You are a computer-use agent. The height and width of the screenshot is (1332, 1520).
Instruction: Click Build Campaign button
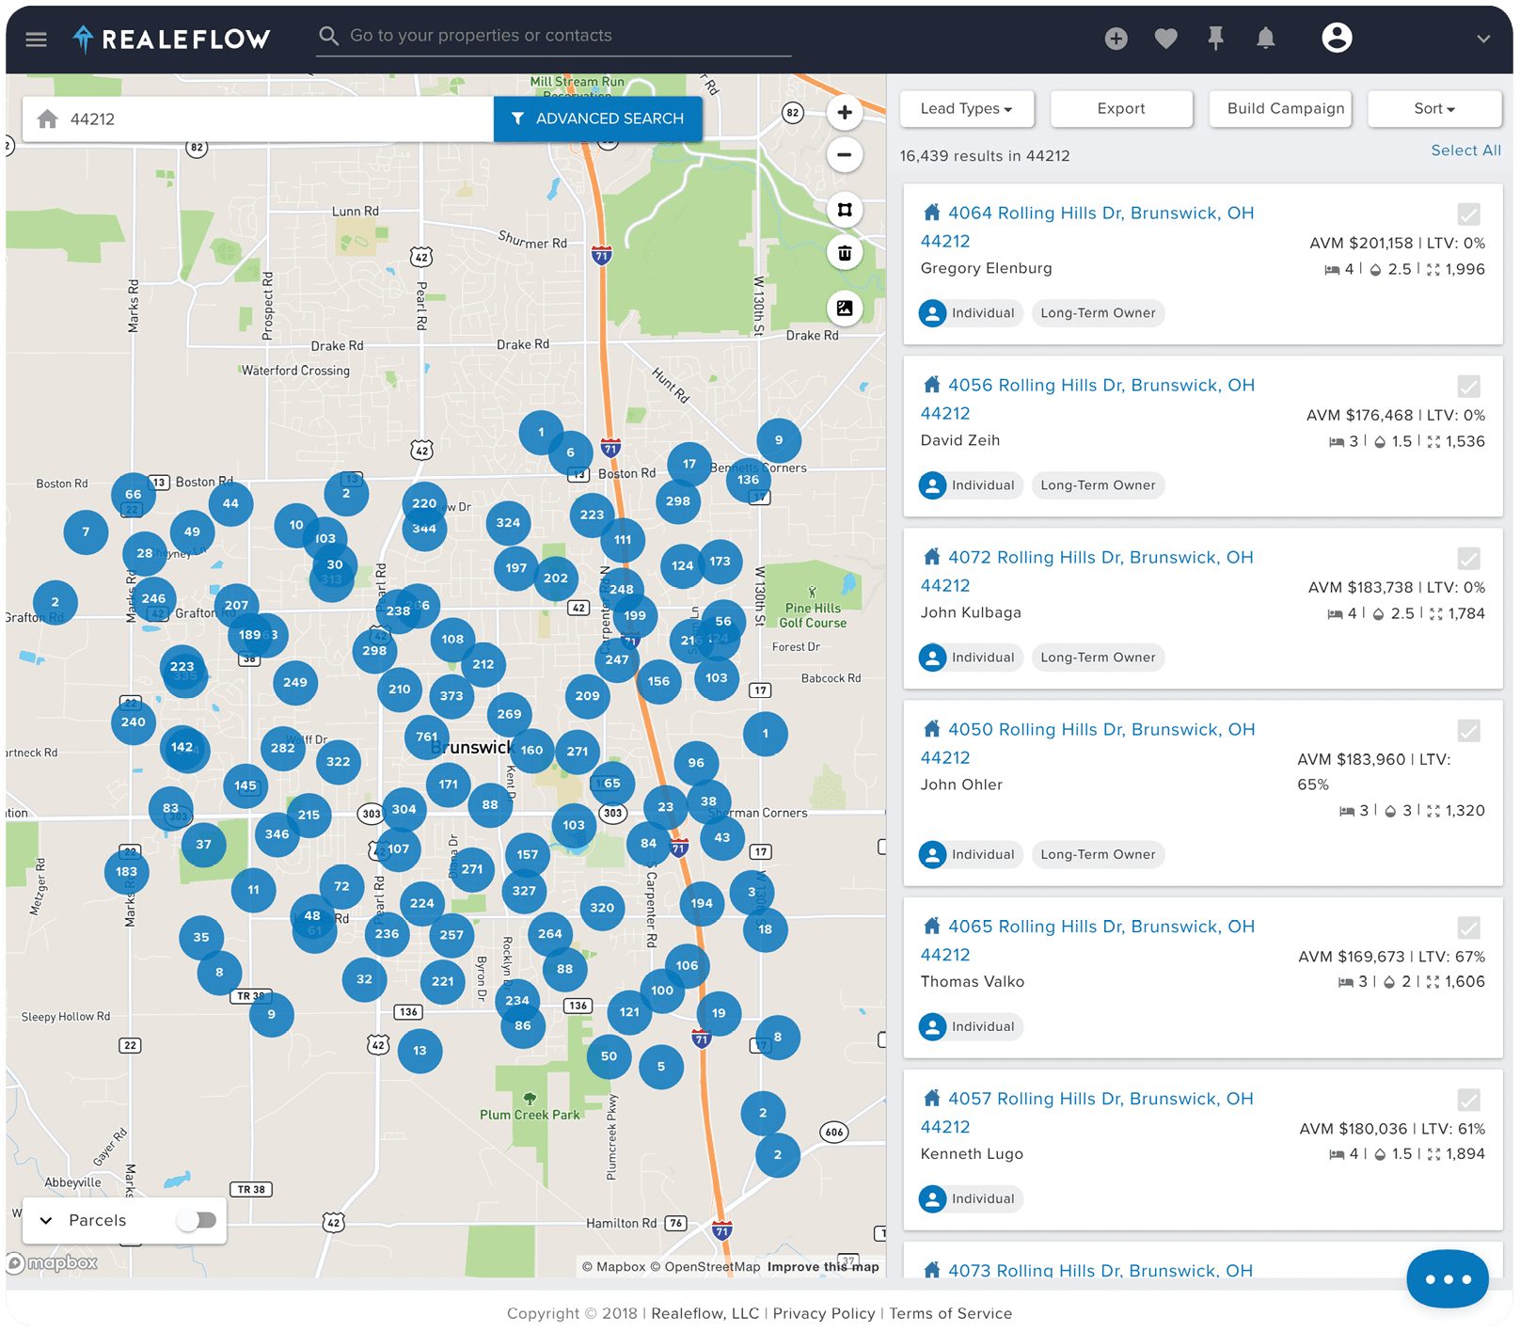click(1280, 109)
